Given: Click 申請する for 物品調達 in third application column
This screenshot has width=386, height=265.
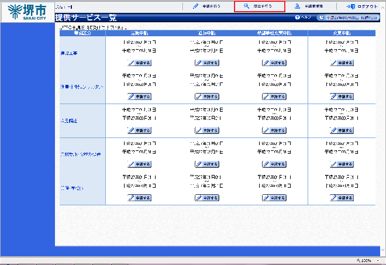Looking at the screenshot, I should [x=274, y=130].
